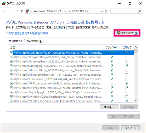The image size is (146, 133).
Task: Click title bar firewall icon
Action: click(4, 3)
